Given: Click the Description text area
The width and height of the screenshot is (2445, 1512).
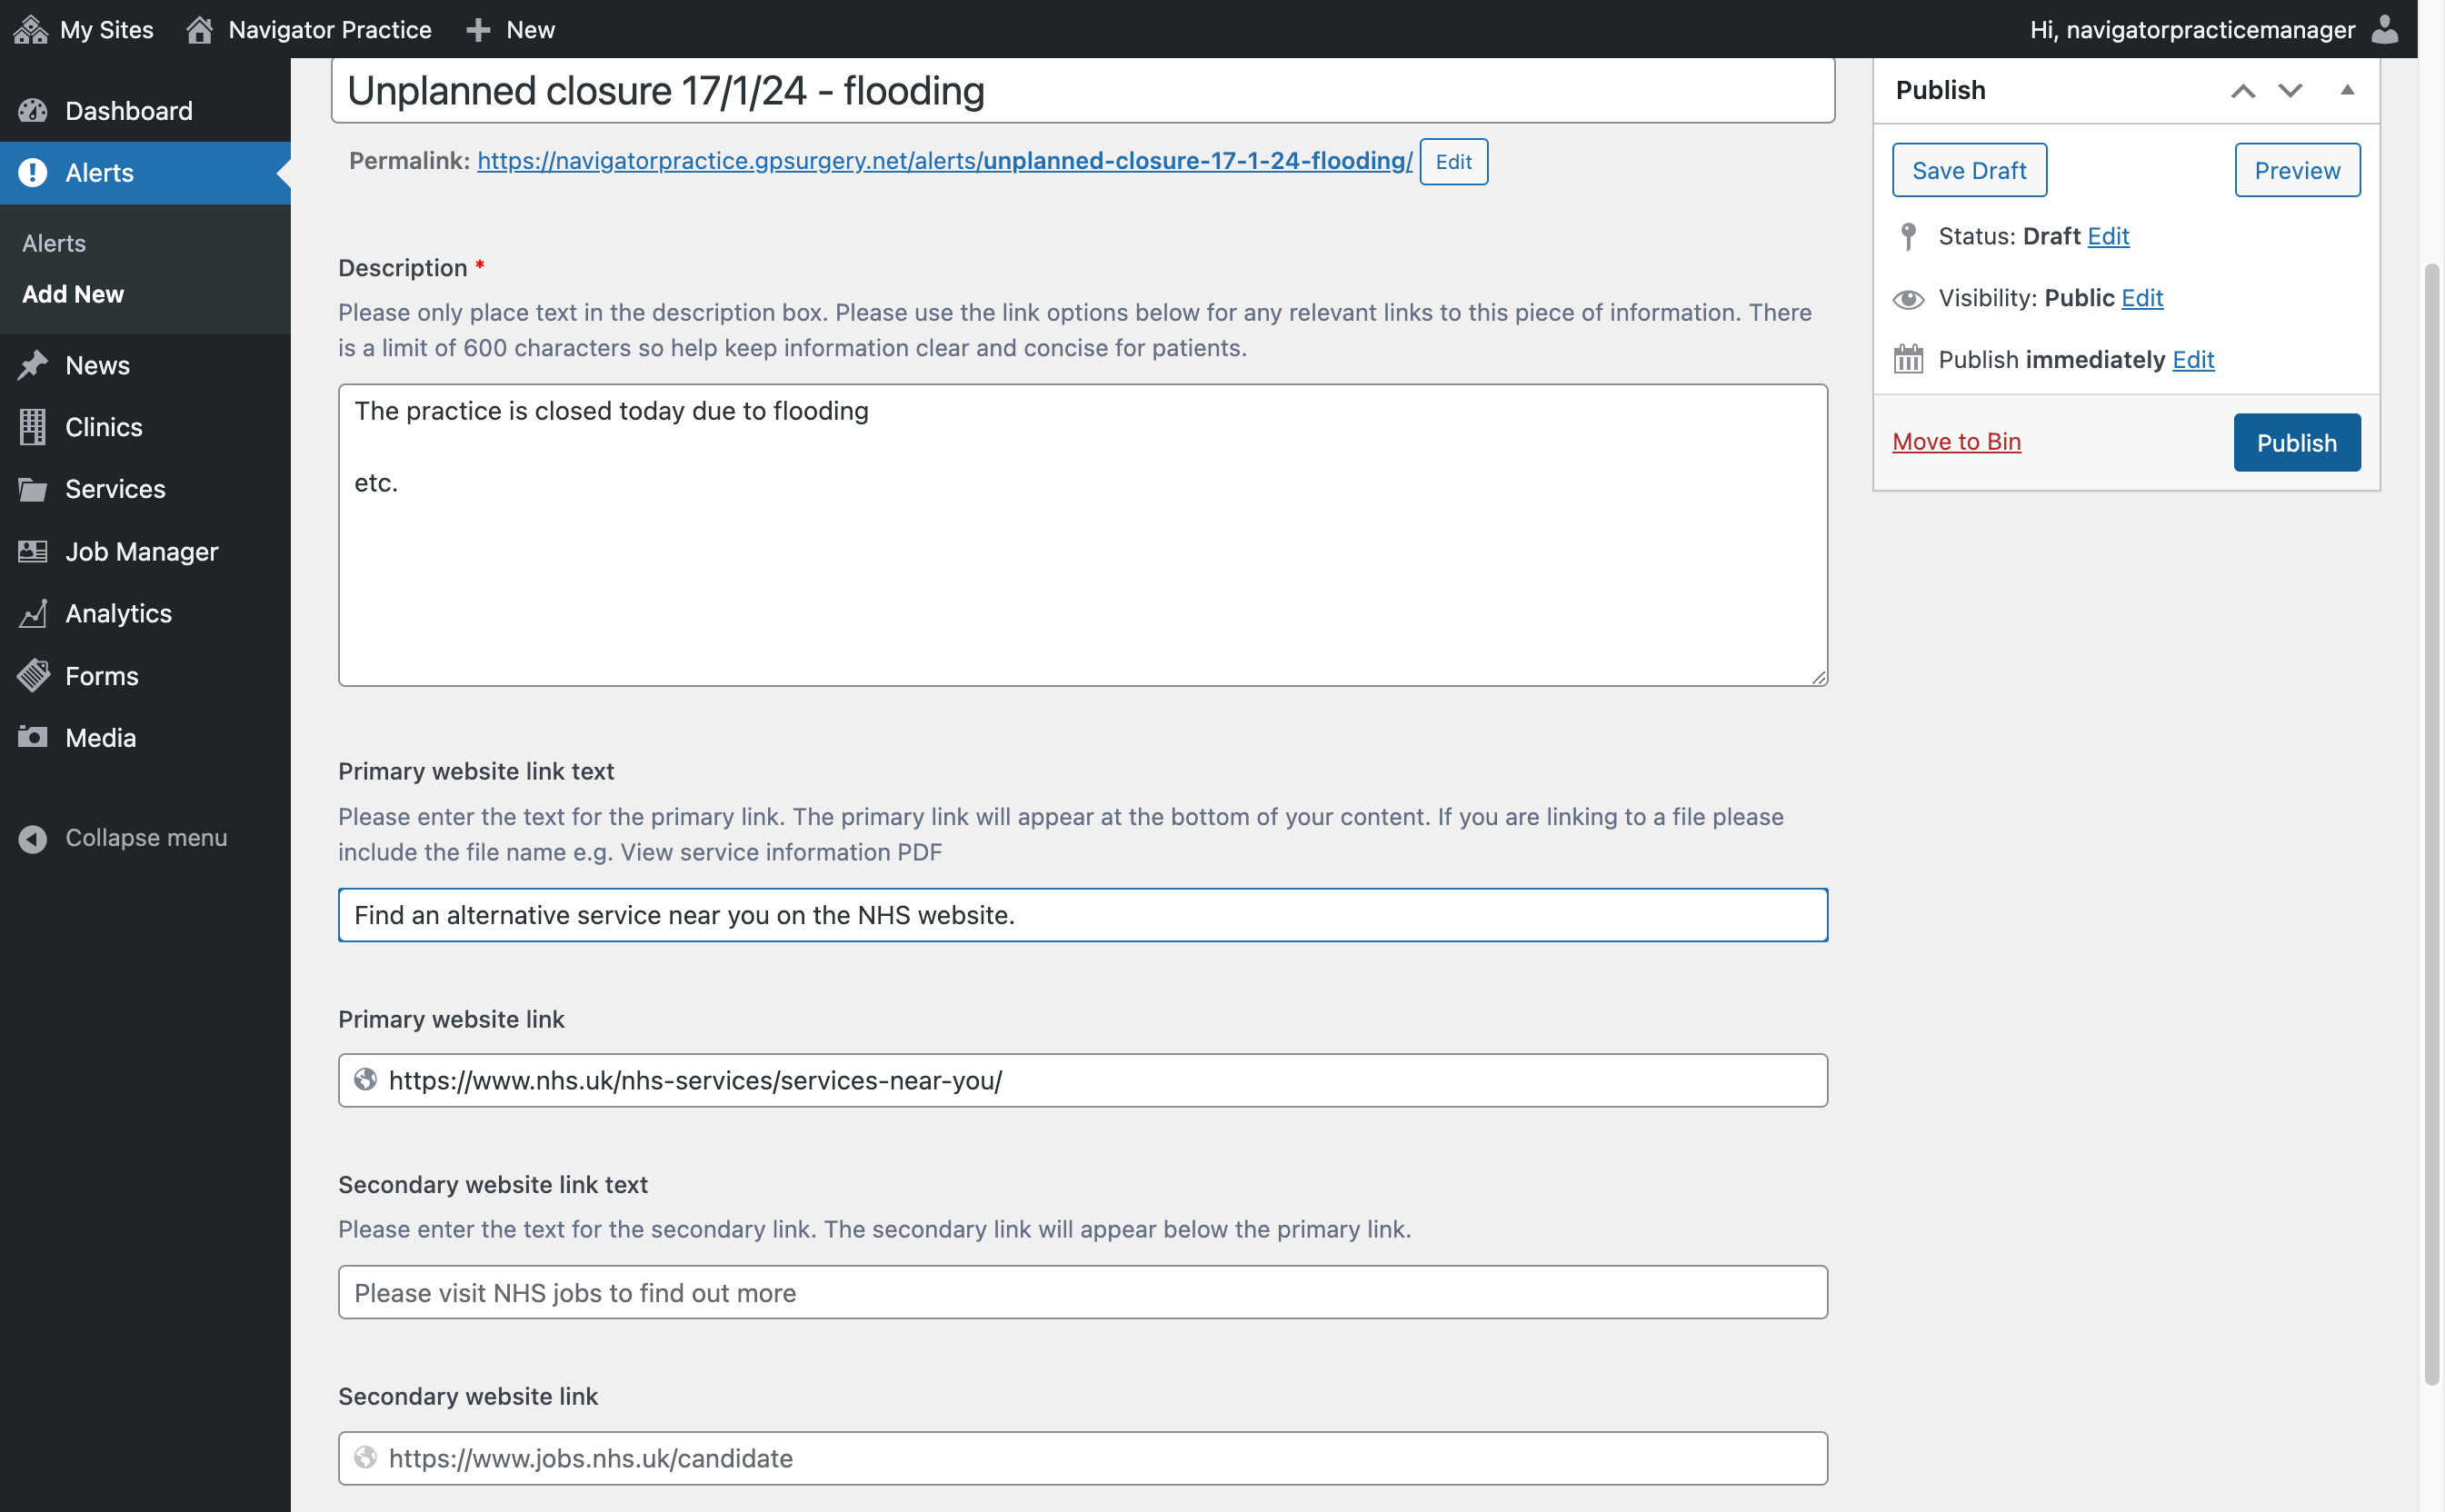Looking at the screenshot, I should (1083, 535).
